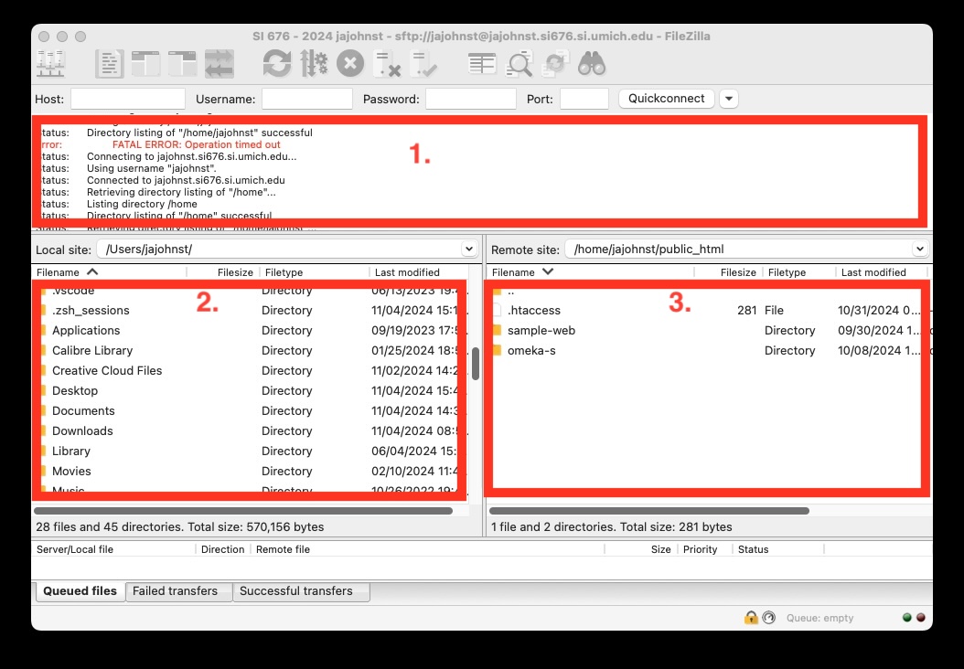
Task: Toggle message log display icon
Action: [110, 64]
